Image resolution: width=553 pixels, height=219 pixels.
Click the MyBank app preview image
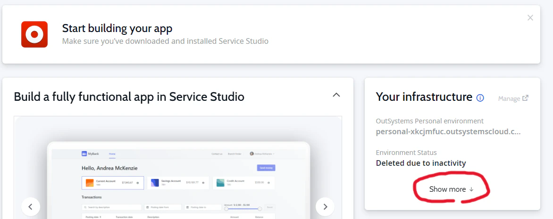[178, 168]
